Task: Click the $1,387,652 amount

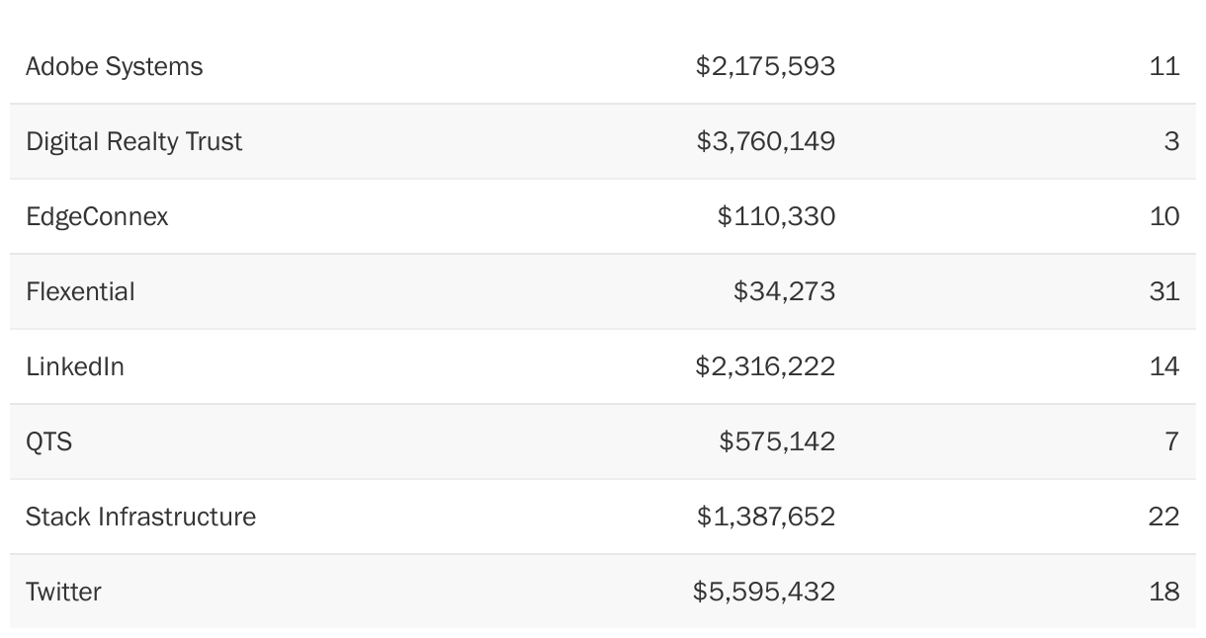Action: coord(765,517)
